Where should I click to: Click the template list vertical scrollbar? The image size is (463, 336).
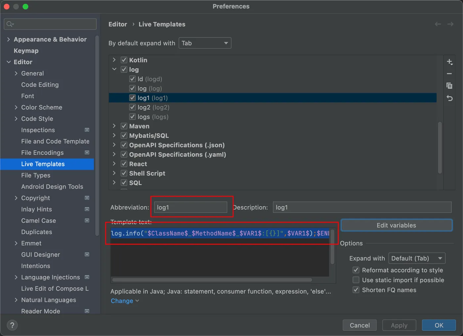coord(440,148)
